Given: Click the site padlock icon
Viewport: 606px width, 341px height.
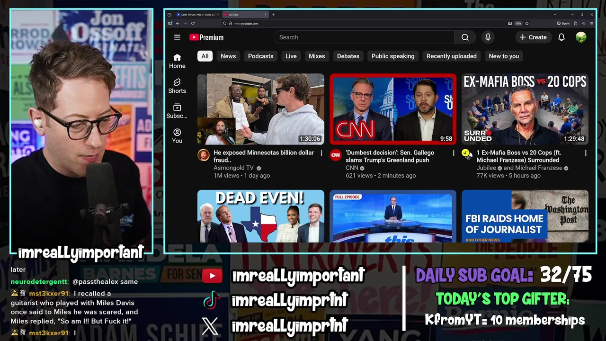Looking at the screenshot, I should coord(230,23).
